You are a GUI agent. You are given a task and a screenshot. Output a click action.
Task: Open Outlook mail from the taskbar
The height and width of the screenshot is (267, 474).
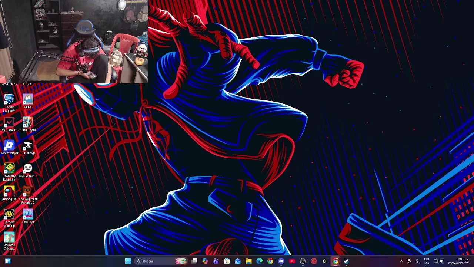pyautogui.click(x=238, y=261)
